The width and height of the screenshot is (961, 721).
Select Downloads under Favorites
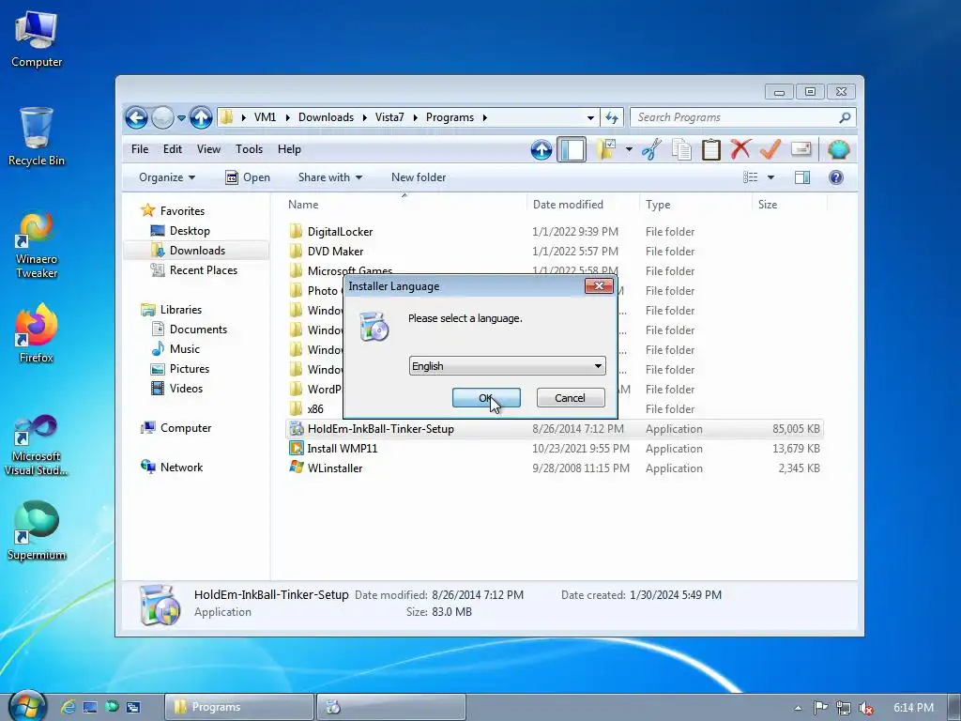click(x=197, y=250)
